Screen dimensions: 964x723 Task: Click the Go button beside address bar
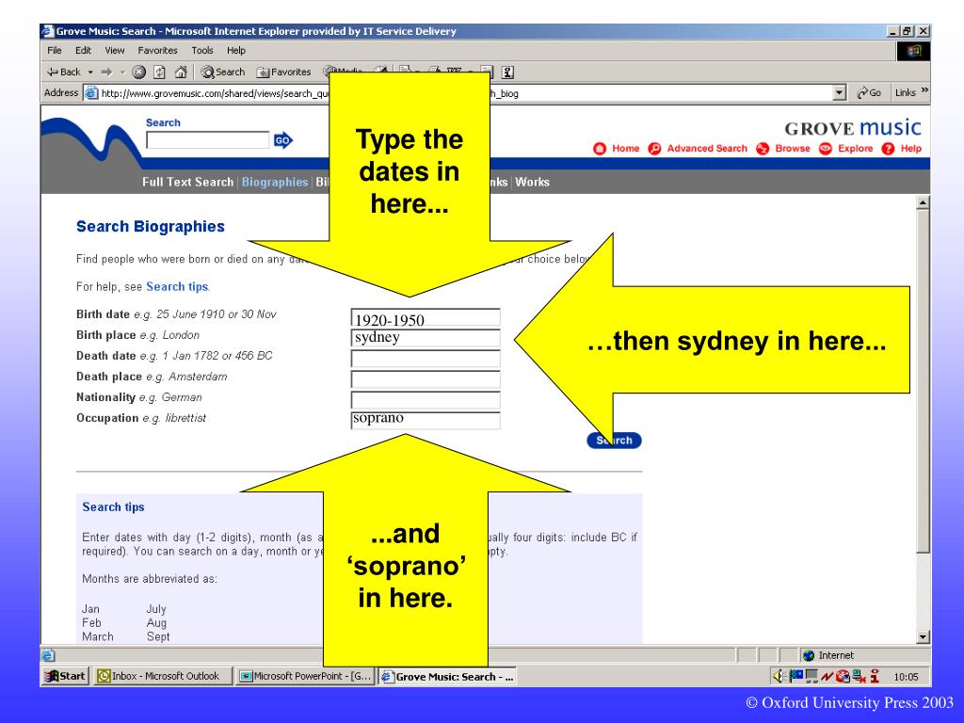point(869,93)
